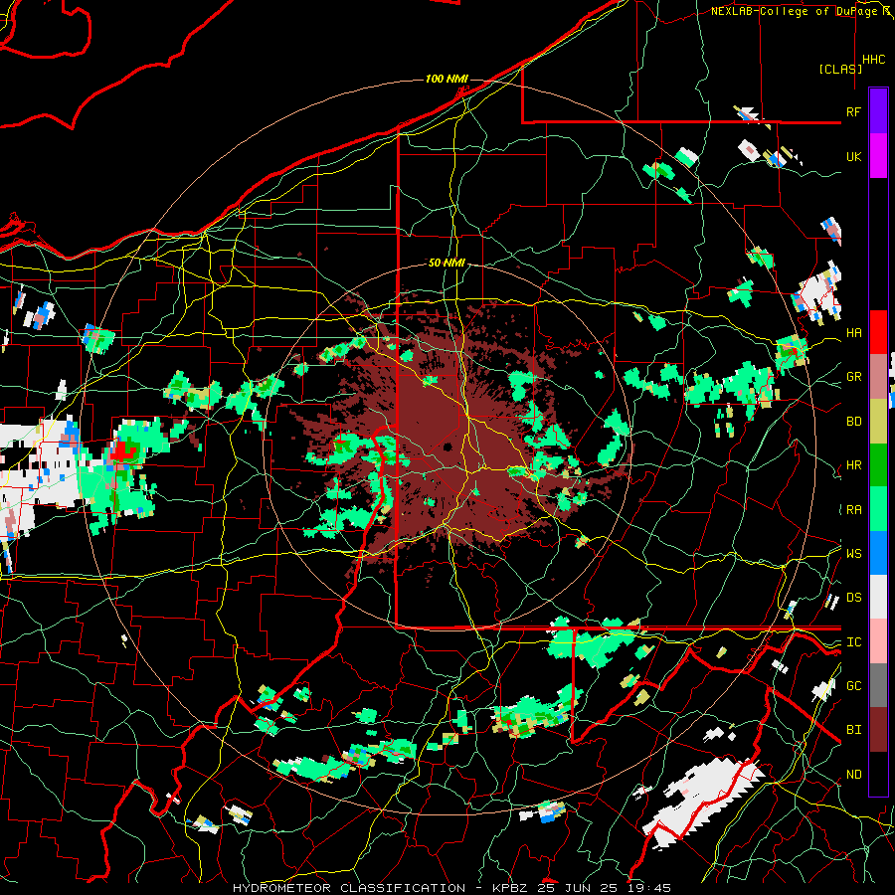The width and height of the screenshot is (895, 895).
Task: Click the HA red legend swatch
Action: pyautogui.click(x=878, y=332)
